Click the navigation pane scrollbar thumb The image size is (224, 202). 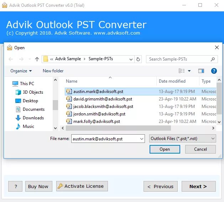coord(55,105)
